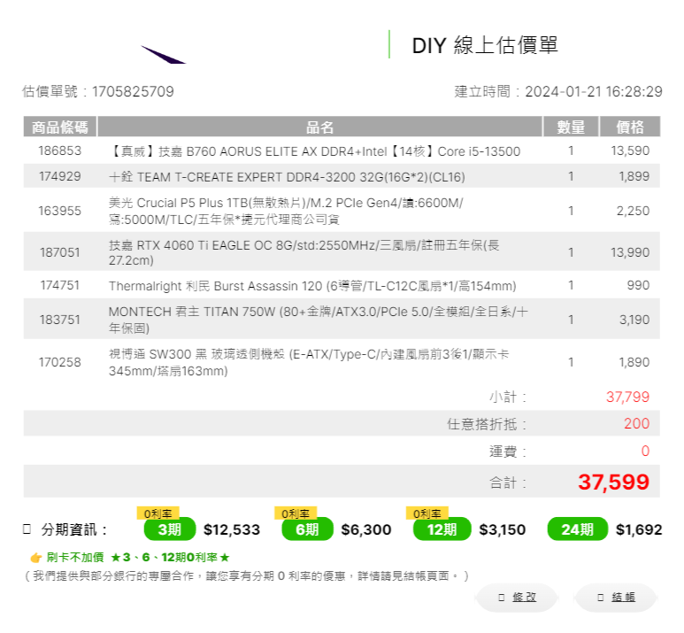
Task: Select the 6期 installment badge
Action: coord(308,529)
